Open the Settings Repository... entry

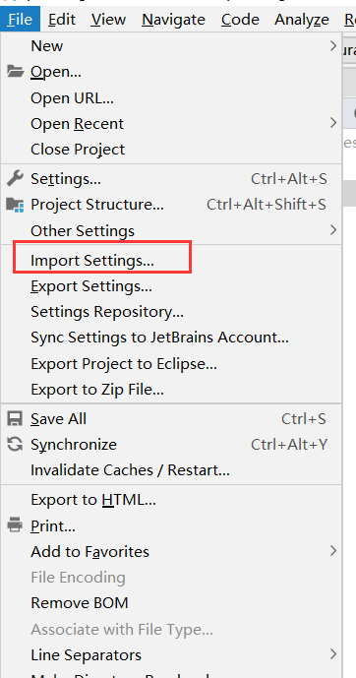pos(171,312)
